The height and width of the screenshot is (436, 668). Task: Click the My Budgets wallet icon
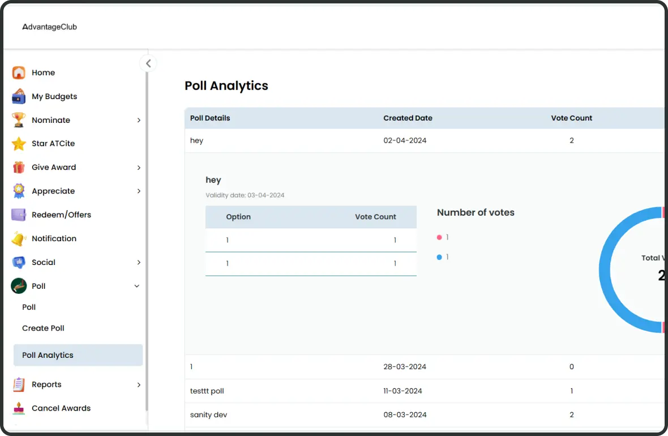click(x=19, y=96)
